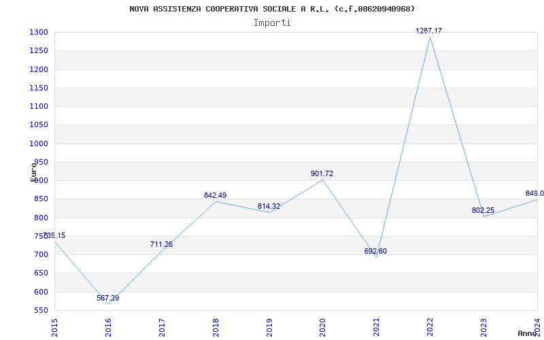Viewport: 544px width, 340px height.
Task: Click the 901.72 data point label
Action: [322, 174]
